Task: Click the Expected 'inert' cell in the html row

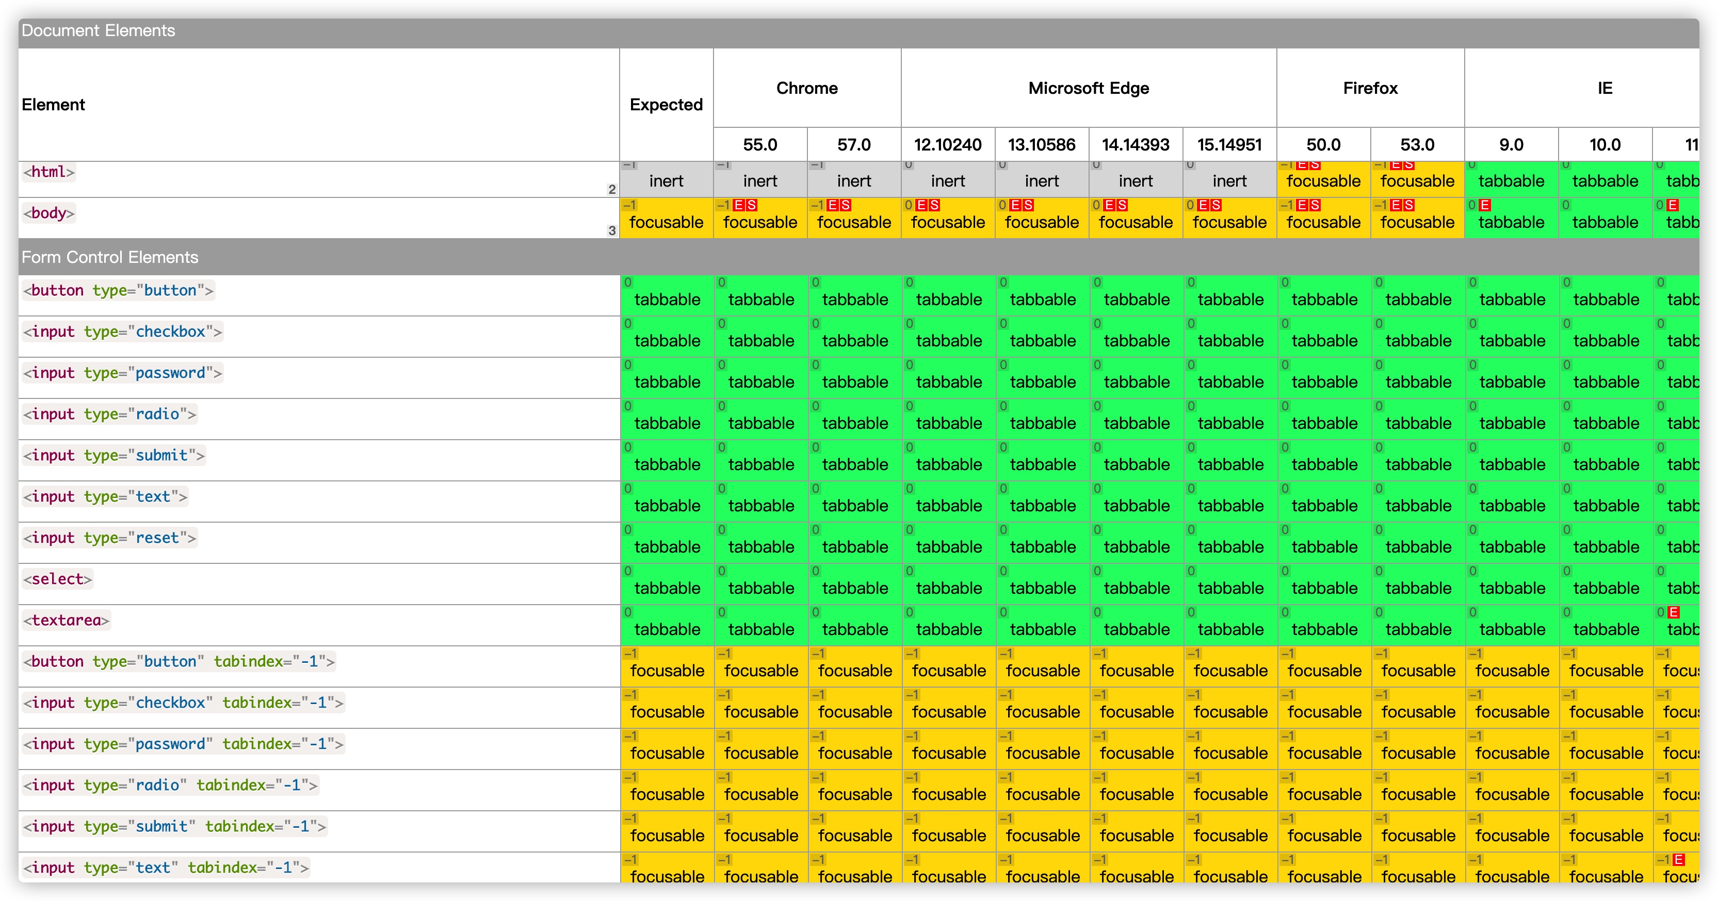Action: pyautogui.click(x=666, y=179)
